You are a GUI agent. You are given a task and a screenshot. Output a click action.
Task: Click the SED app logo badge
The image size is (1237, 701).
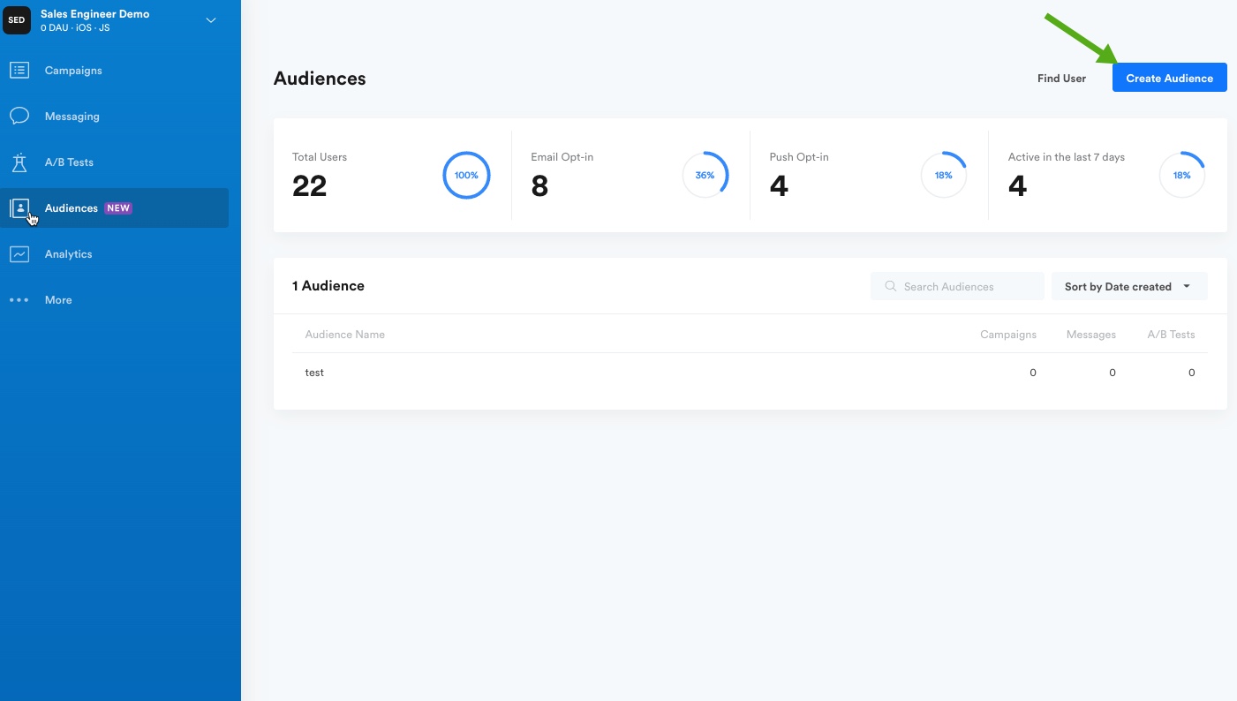pyautogui.click(x=17, y=20)
